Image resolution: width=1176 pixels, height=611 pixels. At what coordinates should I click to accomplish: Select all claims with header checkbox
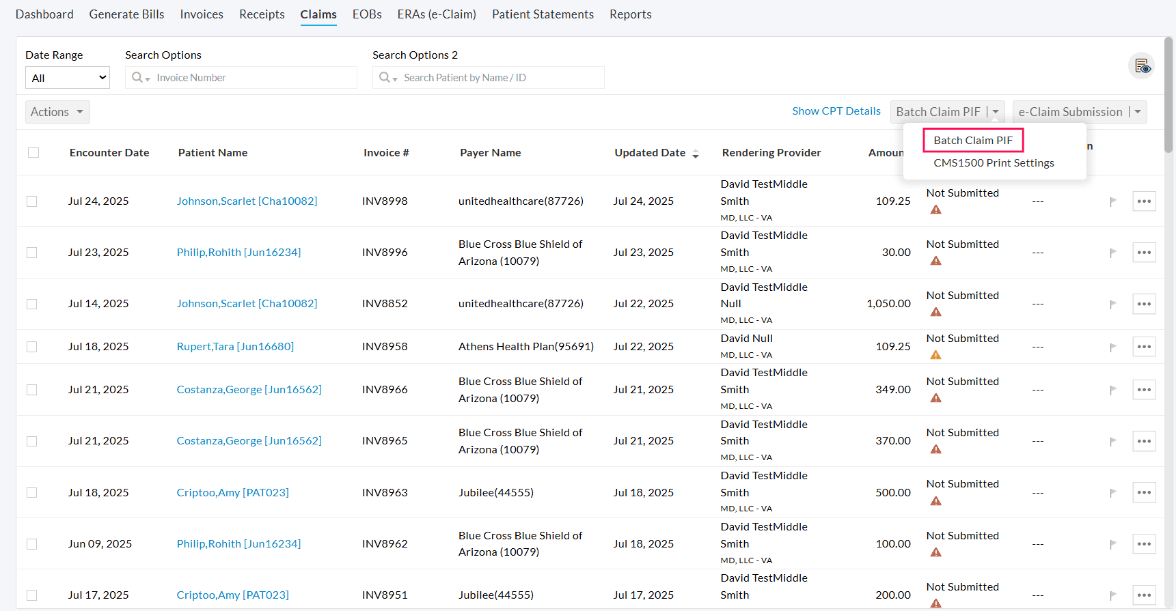click(33, 153)
